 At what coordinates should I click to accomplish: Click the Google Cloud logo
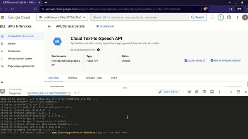[x=19, y=17]
